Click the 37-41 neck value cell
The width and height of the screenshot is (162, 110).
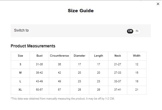pyautogui.click(x=118, y=90)
